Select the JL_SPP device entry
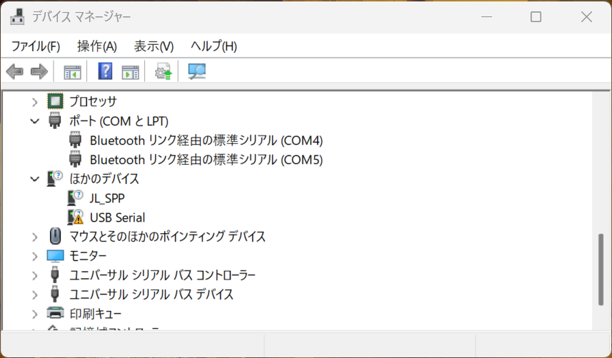Image resolution: width=612 pixels, height=358 pixels. [107, 198]
